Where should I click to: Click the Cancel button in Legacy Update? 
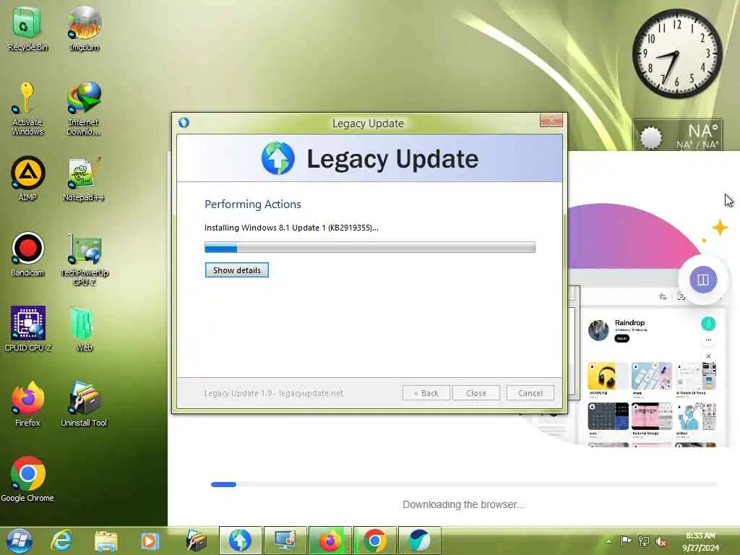click(530, 392)
